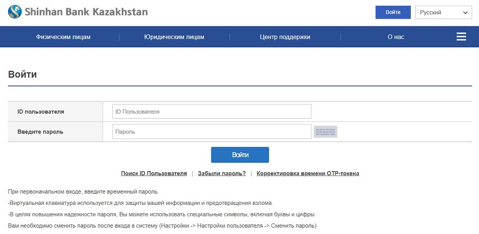Image resolution: width=479 pixels, height=234 pixels.
Task: Open the Физическим лицам menu
Action: [63, 37]
